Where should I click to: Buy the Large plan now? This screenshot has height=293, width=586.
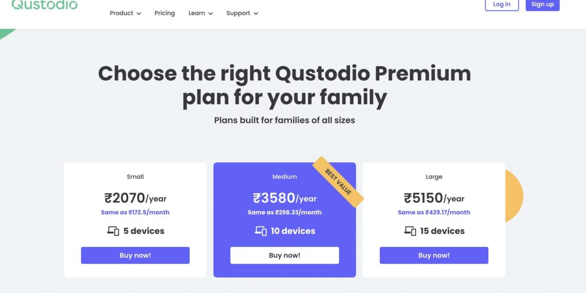point(434,255)
